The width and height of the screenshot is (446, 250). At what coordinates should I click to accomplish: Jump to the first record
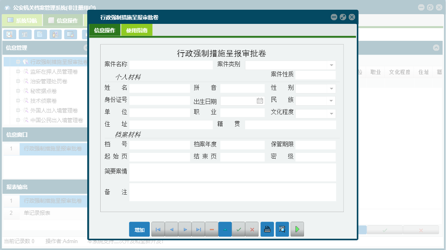158,229
